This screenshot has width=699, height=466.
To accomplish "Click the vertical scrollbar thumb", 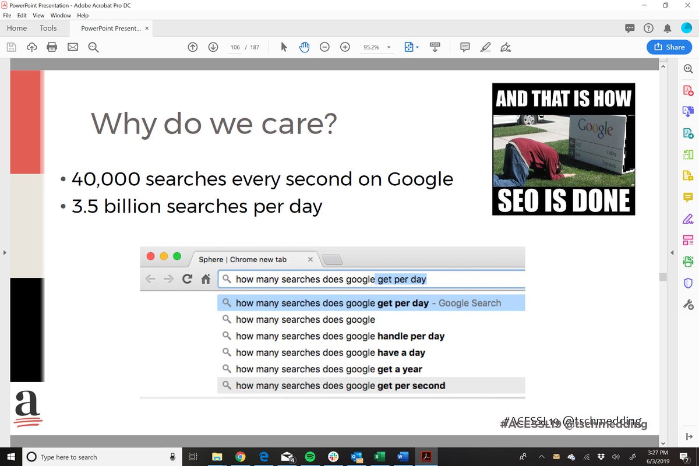I will click(x=663, y=277).
